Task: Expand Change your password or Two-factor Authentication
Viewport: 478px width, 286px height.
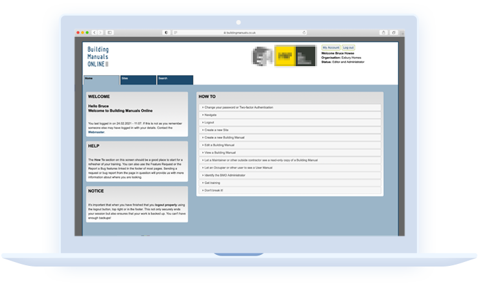Action: (x=290, y=107)
